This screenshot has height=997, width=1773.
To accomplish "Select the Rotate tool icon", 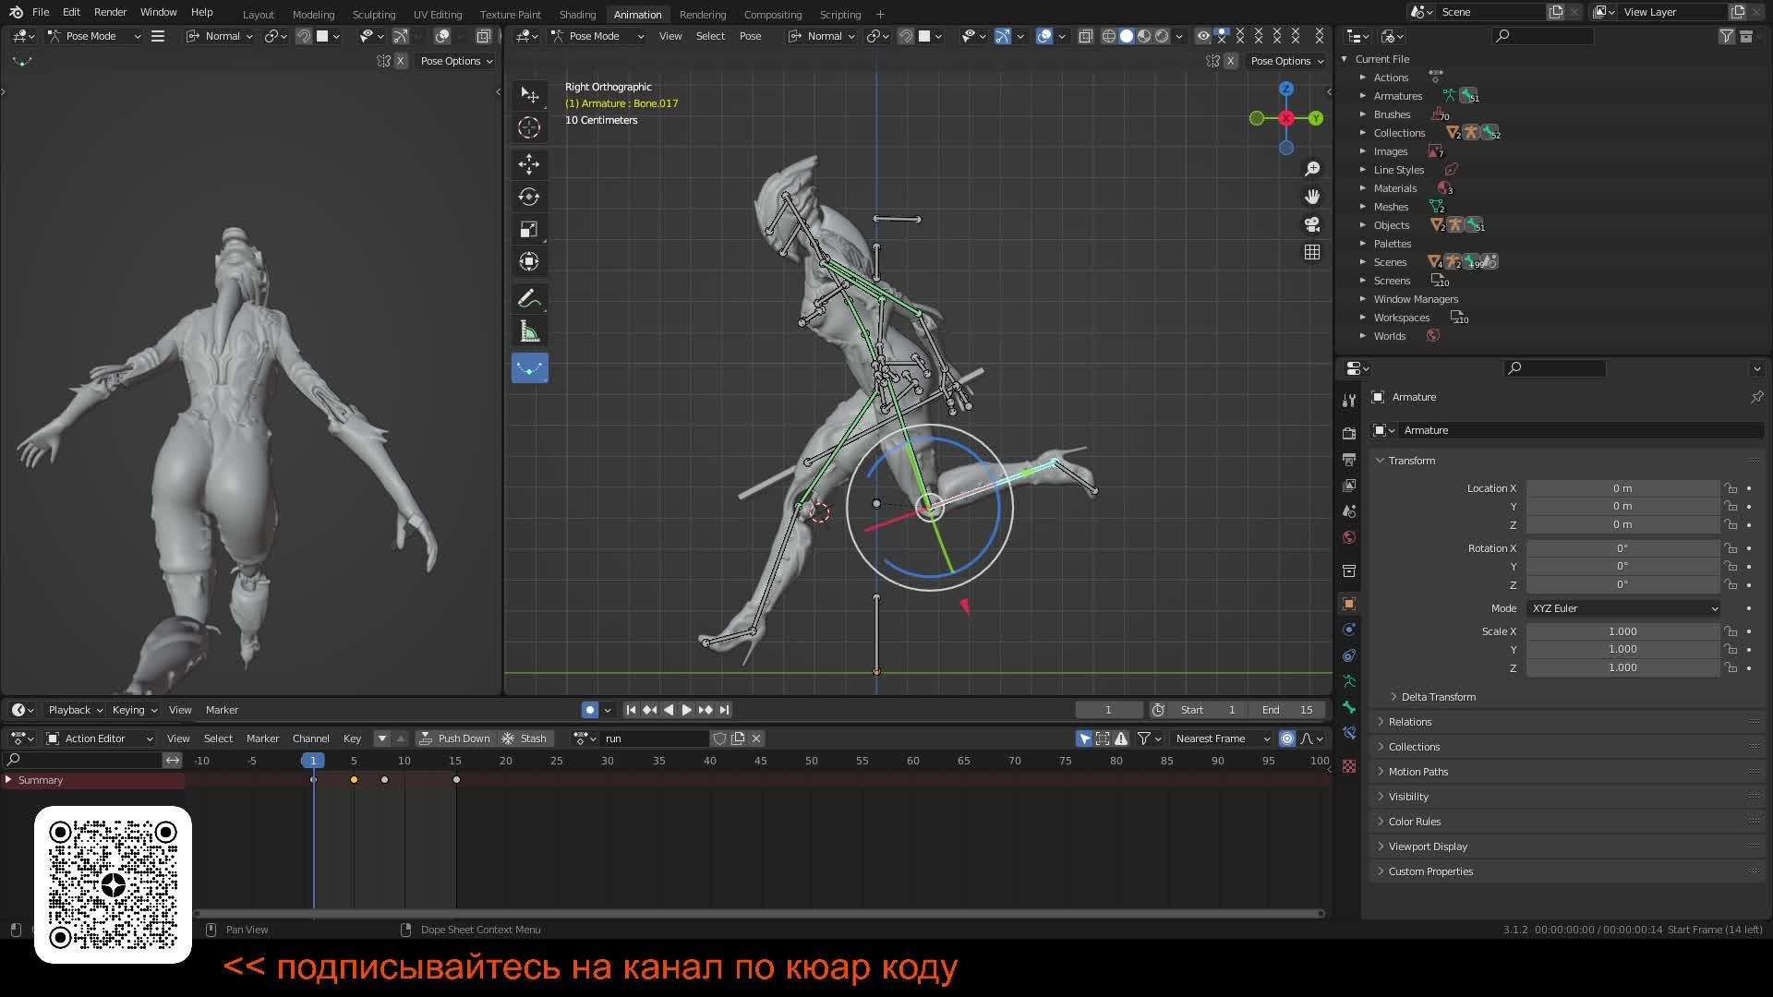I will pos(529,197).
